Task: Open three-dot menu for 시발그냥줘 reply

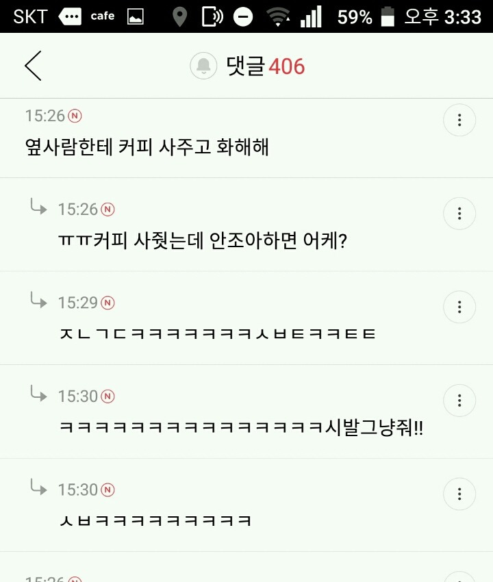Action: [459, 401]
